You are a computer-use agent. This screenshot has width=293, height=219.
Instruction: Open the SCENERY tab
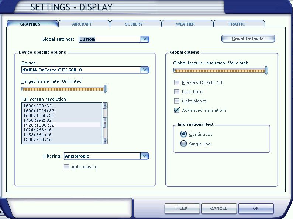click(x=136, y=24)
